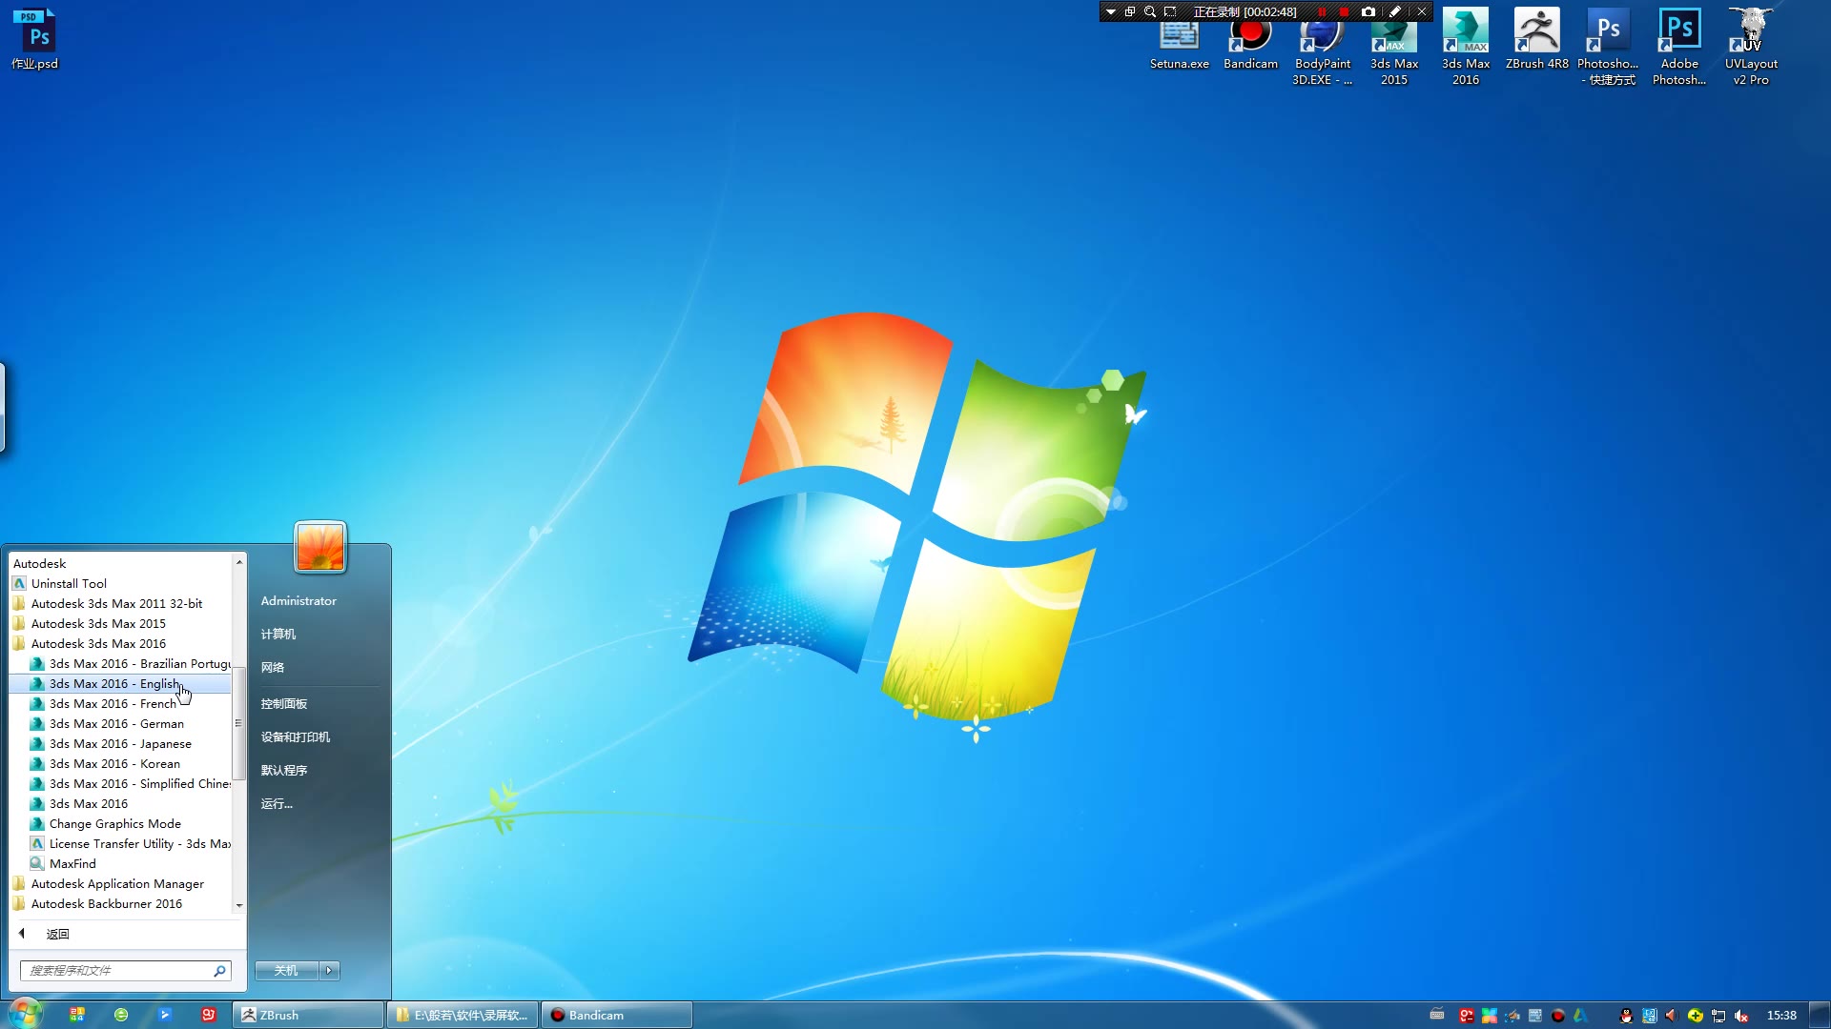Image resolution: width=1831 pixels, height=1029 pixels.
Task: Open the Bandicam desktop shortcut
Action: coord(1250,48)
